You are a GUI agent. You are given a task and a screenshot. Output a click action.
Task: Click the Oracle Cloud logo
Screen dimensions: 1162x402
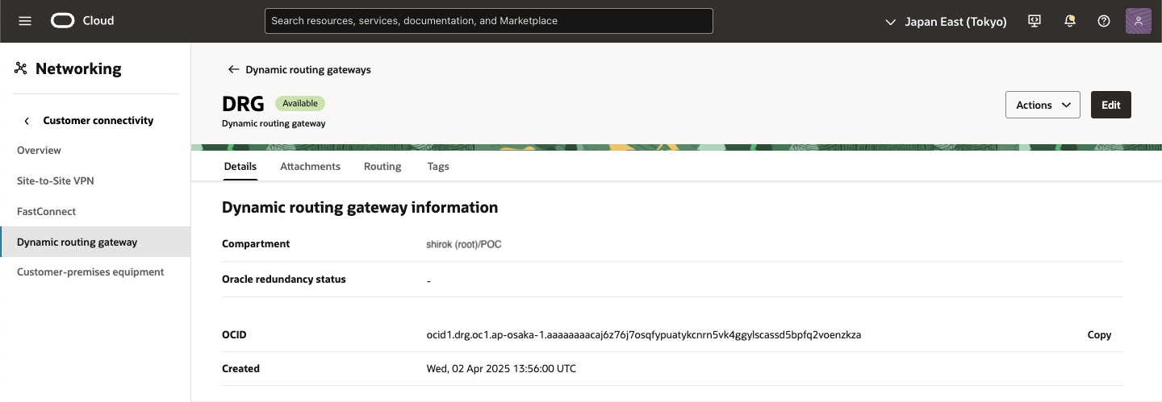(82, 21)
